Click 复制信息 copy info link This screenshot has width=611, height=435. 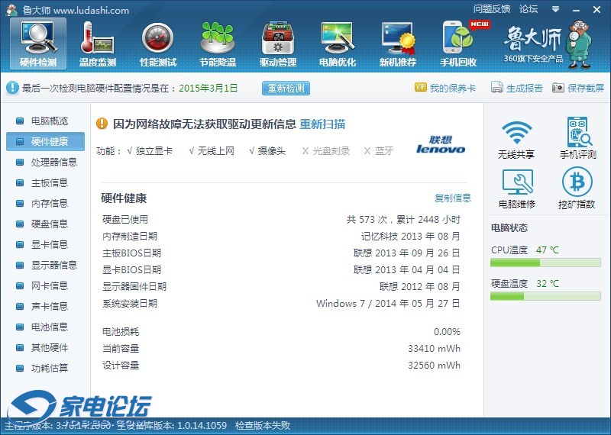coord(452,198)
